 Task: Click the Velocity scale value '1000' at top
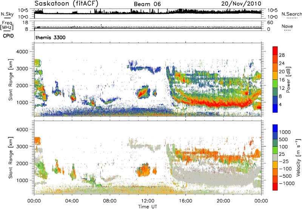coord(285,132)
